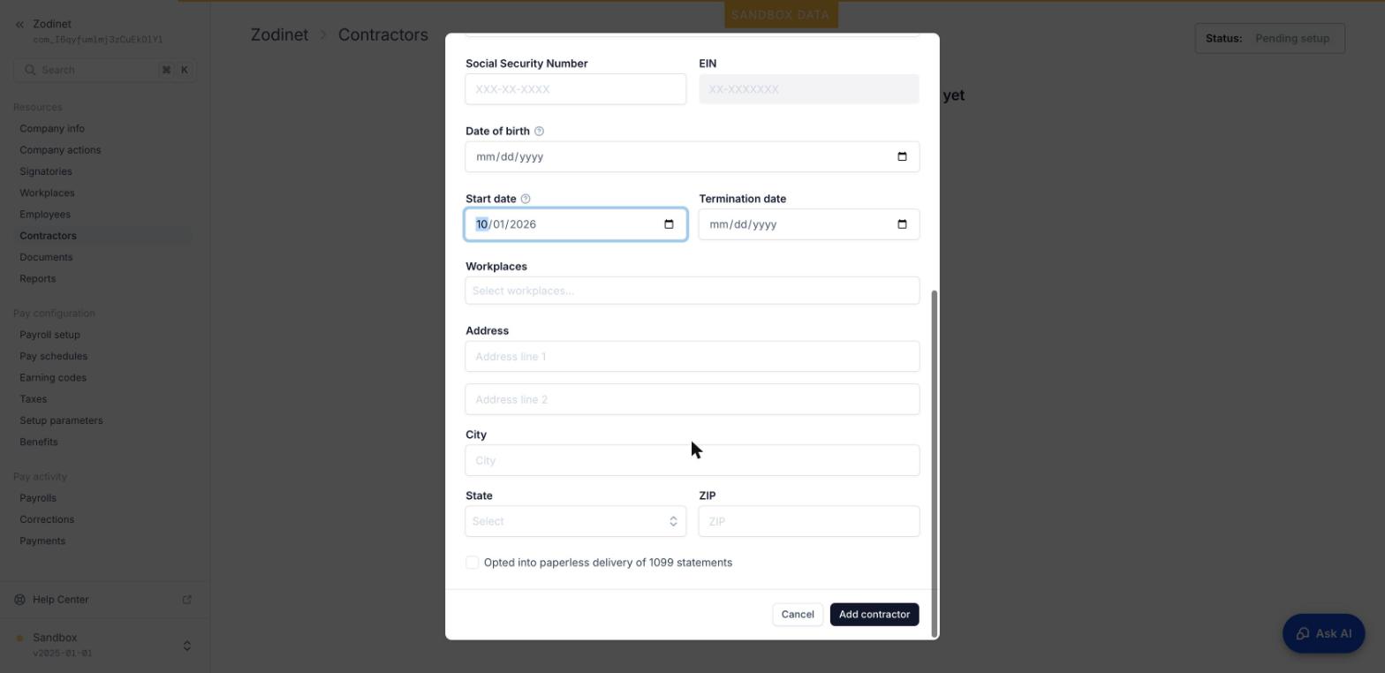Viewport: 1385px width, 673px height.
Task: Go to Reports page
Action: pyautogui.click(x=37, y=279)
